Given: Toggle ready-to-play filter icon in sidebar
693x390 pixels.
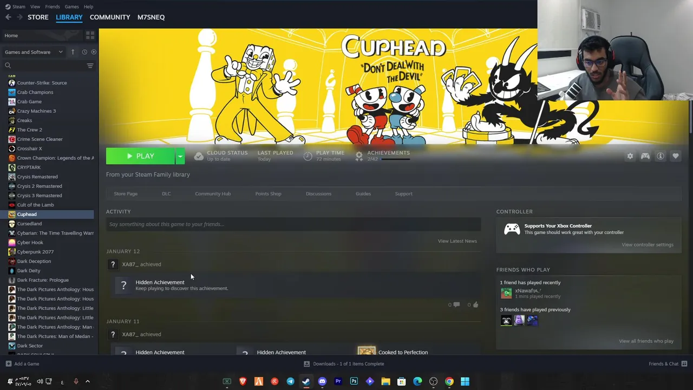Looking at the screenshot, I should 94,52.
